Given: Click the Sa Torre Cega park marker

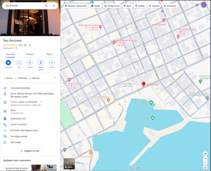Looking at the screenshot, I should [x=200, y=81].
